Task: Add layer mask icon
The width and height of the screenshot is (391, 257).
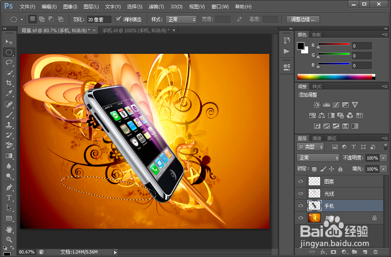Action: [x=333, y=252]
